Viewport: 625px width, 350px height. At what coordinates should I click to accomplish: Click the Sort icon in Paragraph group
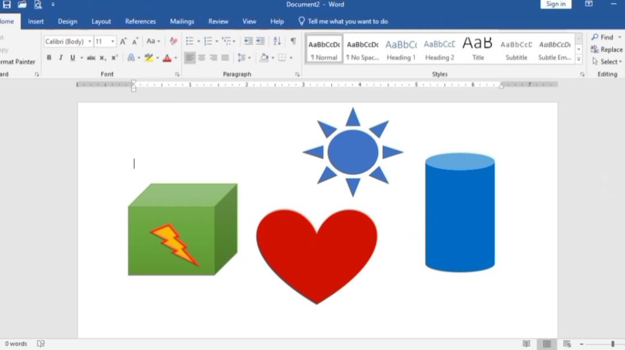277,41
